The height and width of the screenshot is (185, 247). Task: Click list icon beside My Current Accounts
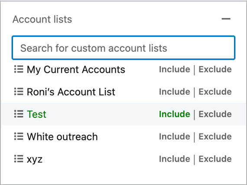(19, 69)
